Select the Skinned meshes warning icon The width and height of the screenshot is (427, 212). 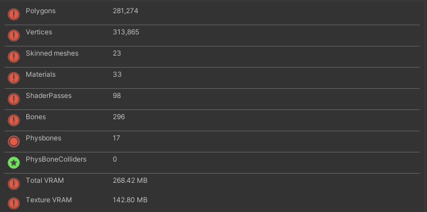coord(14,57)
